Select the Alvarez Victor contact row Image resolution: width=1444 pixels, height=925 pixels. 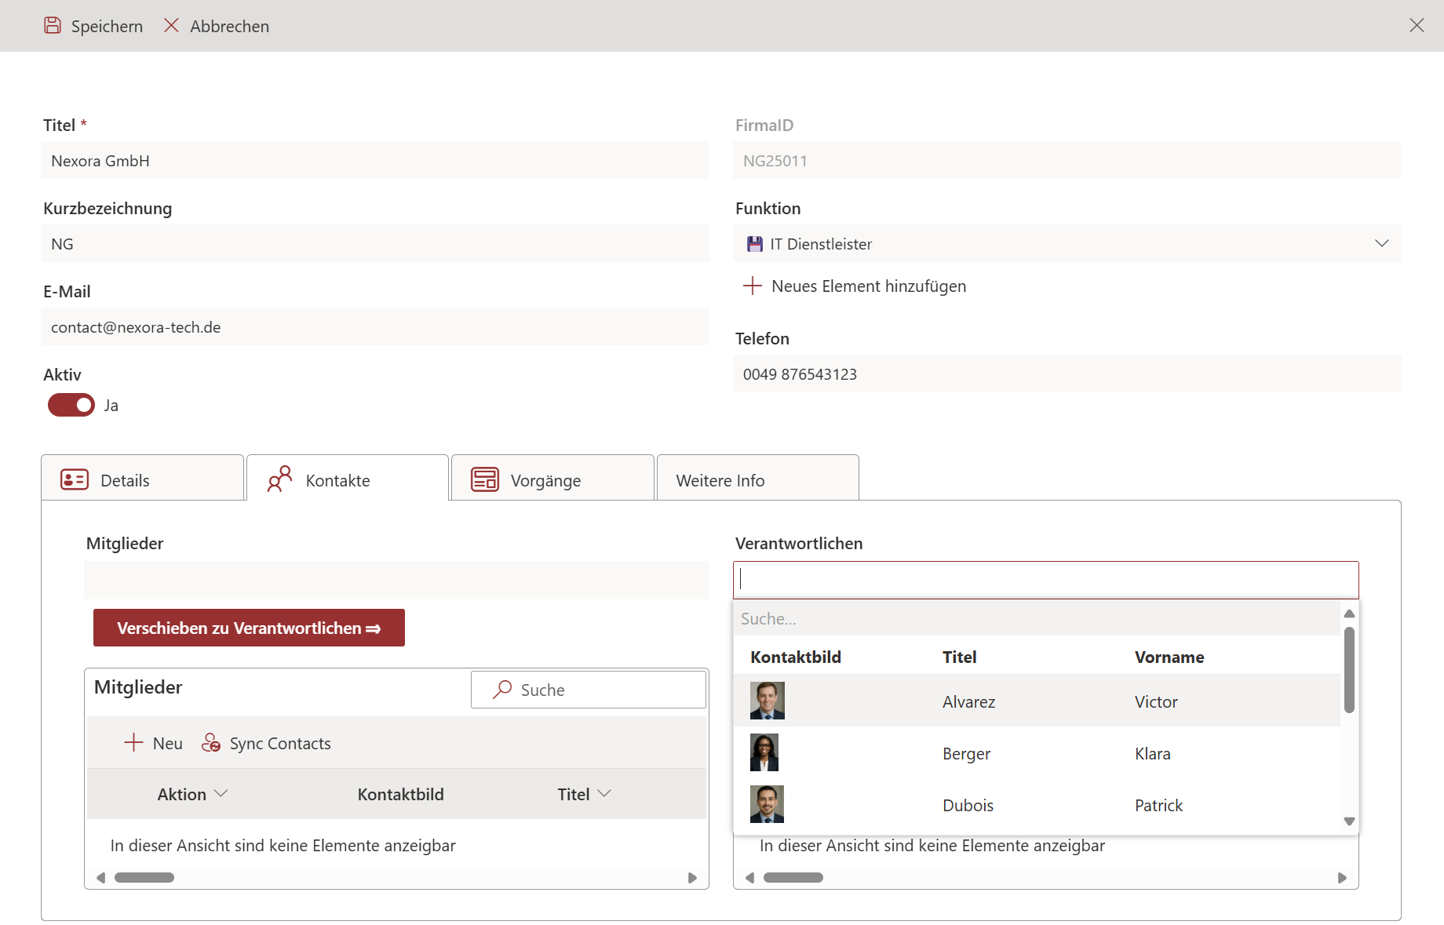click(1036, 701)
